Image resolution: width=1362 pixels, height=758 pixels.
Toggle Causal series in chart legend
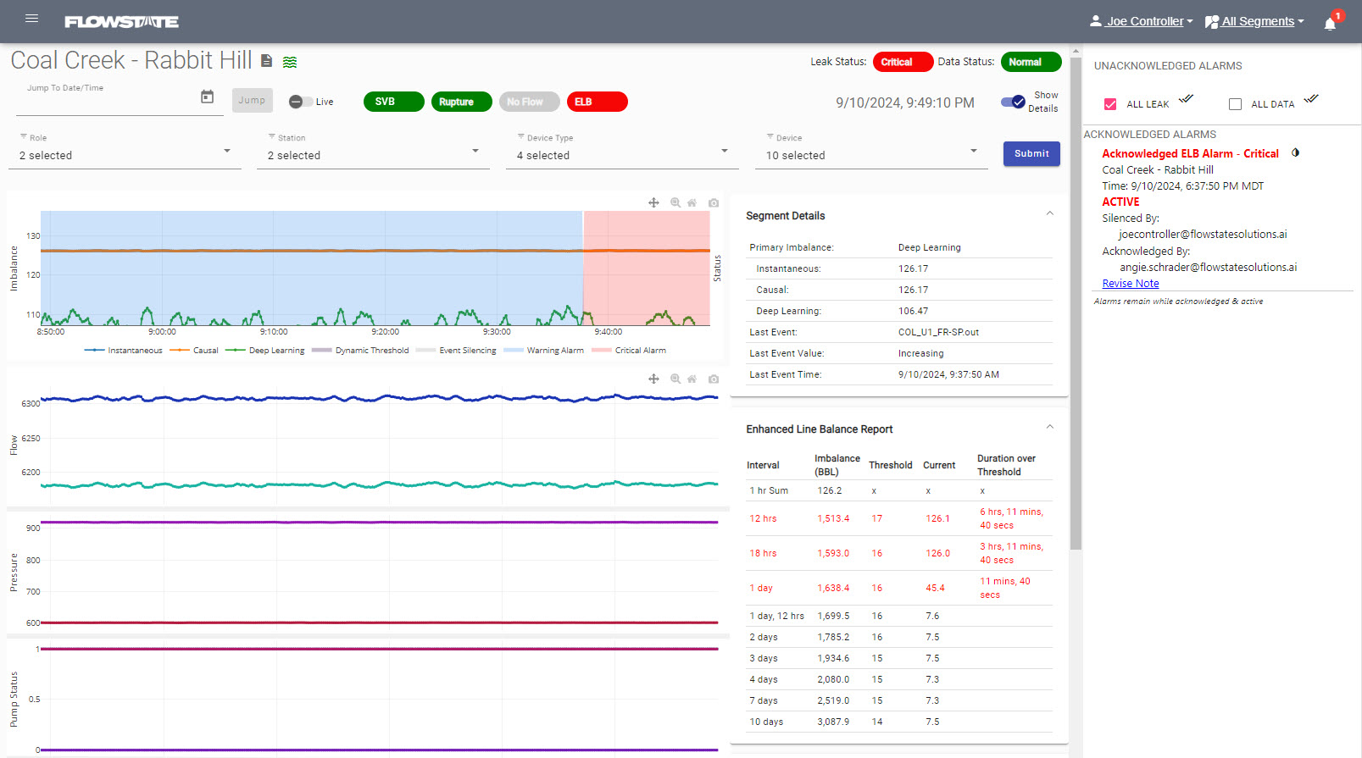(194, 351)
